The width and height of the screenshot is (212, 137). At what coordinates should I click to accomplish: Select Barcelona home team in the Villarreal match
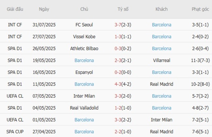click(84, 61)
